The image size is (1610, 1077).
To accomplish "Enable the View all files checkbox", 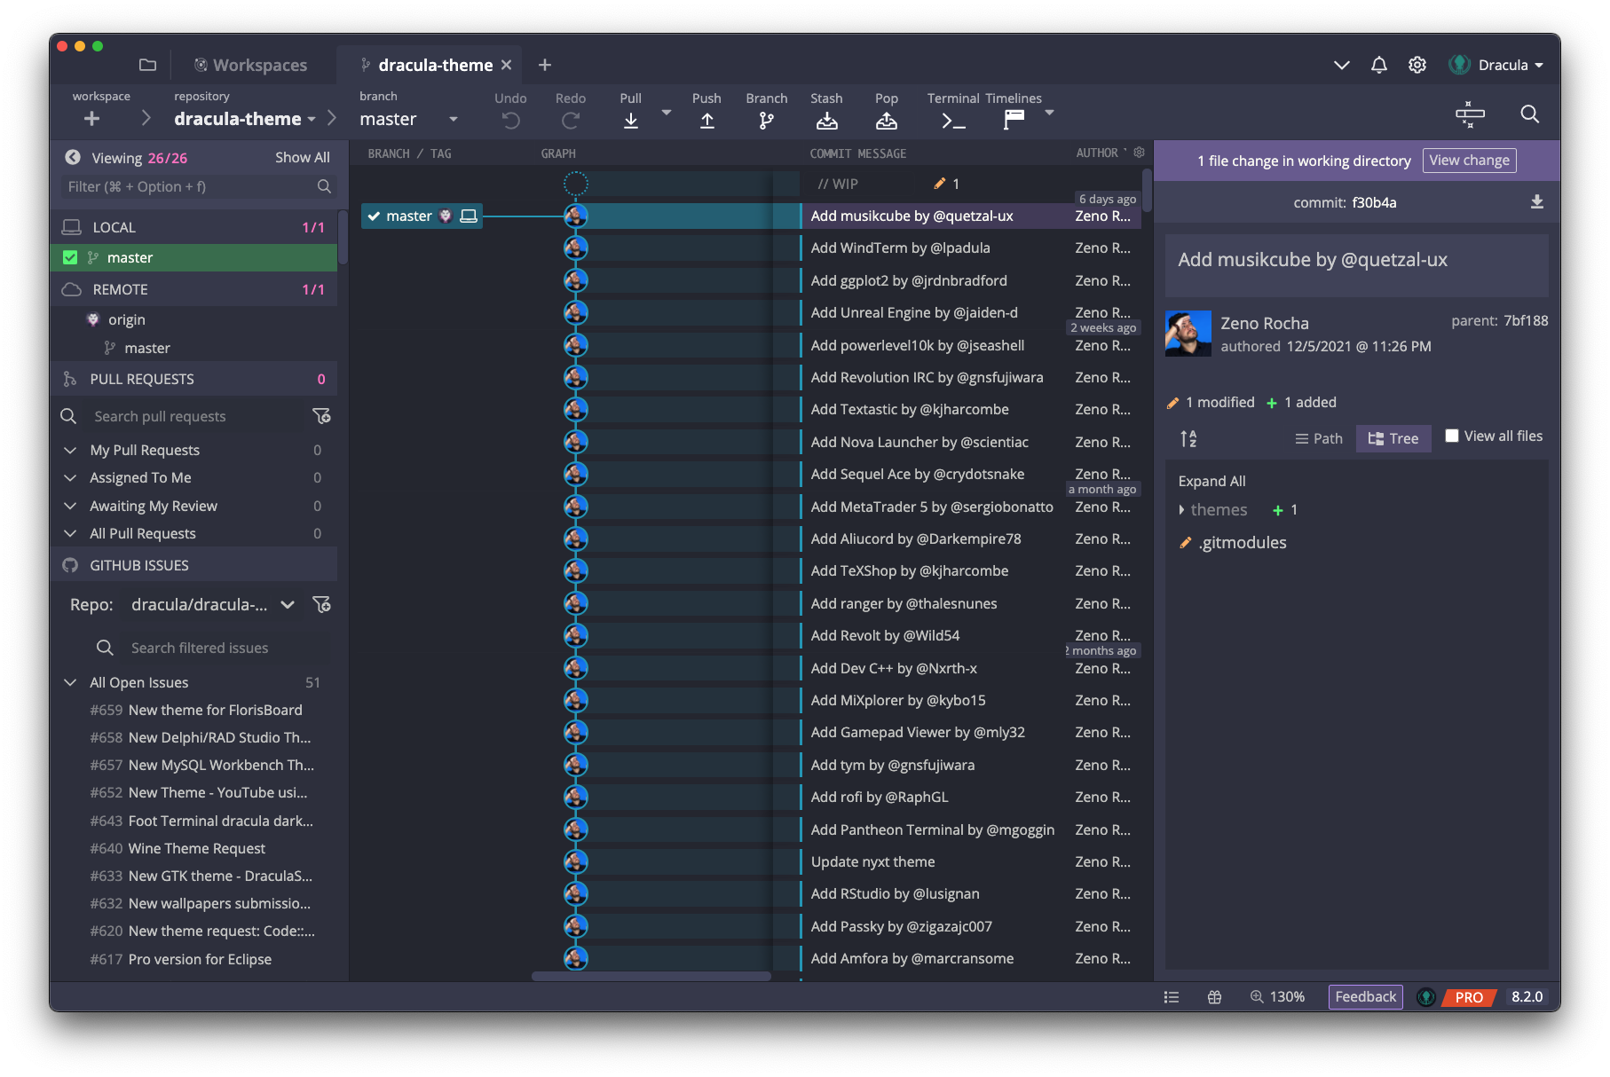I will pyautogui.click(x=1452, y=436).
